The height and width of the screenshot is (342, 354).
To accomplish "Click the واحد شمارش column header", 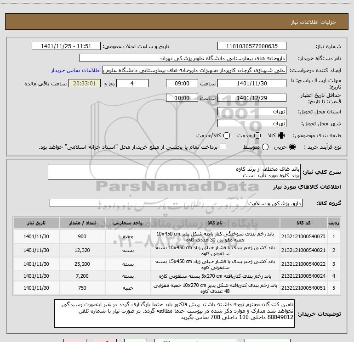I will tap(128, 223).
